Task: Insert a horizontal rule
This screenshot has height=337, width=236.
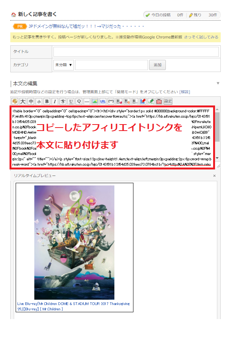Action: 87,101
